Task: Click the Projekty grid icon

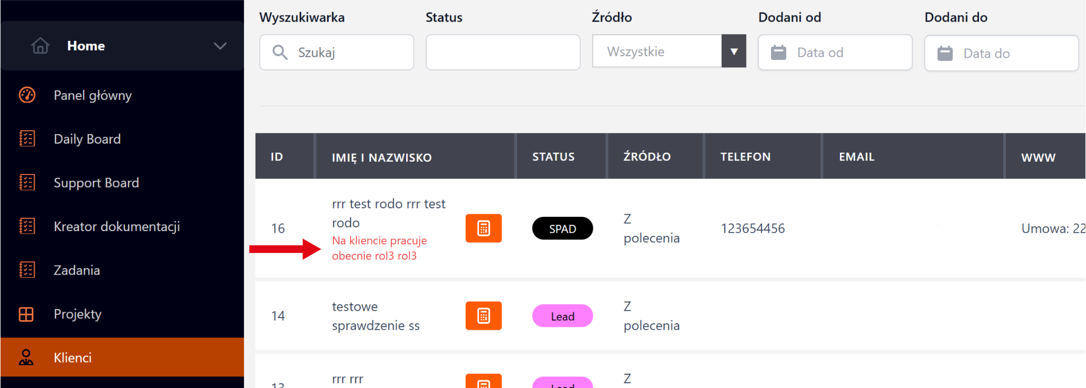Action: point(26,314)
